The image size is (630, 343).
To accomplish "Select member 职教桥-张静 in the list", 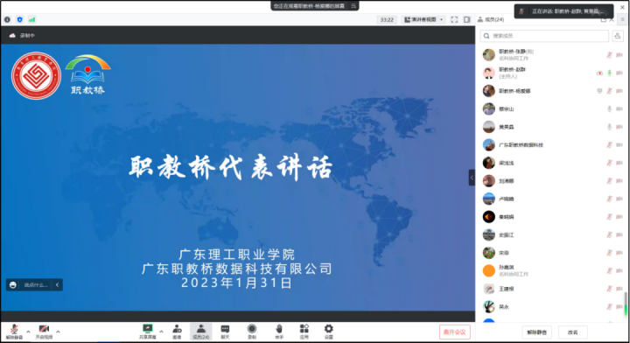I will pyautogui.click(x=552, y=54).
